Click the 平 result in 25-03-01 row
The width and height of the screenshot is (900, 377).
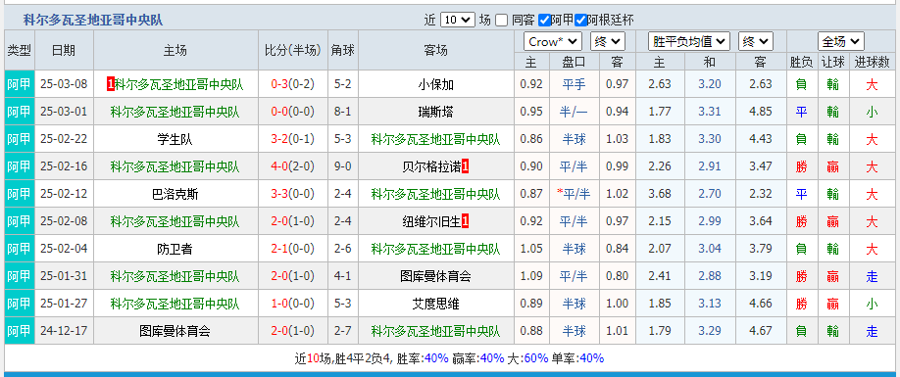[x=801, y=112]
